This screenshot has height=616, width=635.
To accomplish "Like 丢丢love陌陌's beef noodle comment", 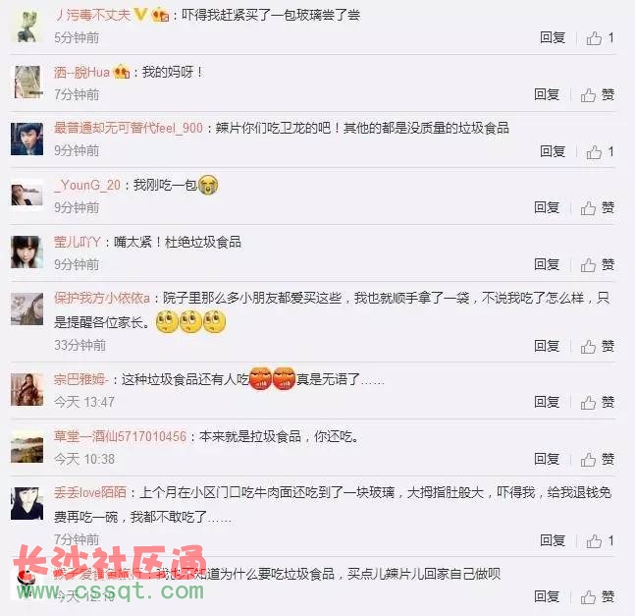I will (601, 540).
